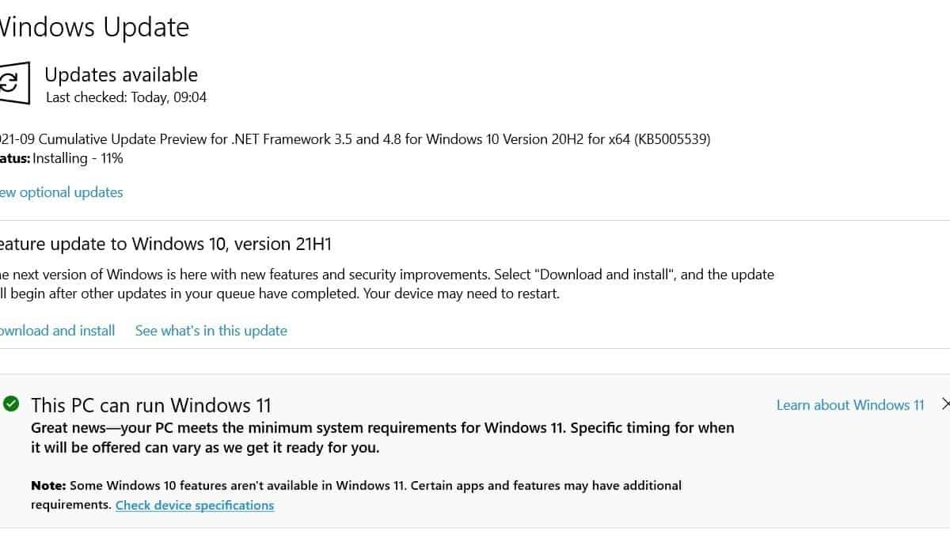Follow the Learn about Windows 11 link
Viewport: 950px width, 546px height.
click(849, 405)
